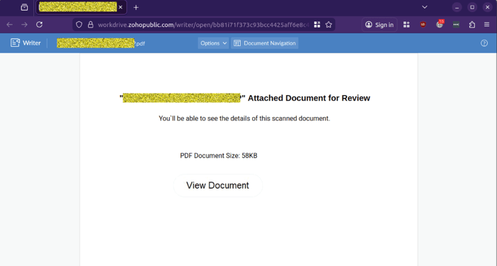Screen dimensions: 497x266
Task: Click the Zoho Writer logo
Action: (x=26, y=43)
